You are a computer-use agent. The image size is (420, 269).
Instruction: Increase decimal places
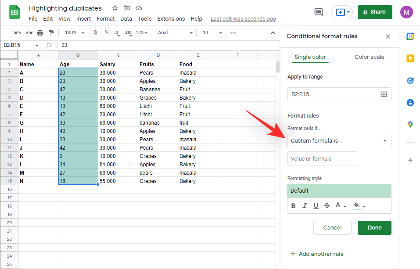[x=128, y=32]
